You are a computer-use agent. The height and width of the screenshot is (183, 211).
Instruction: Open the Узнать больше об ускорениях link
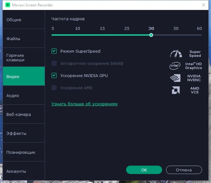coord(85,104)
